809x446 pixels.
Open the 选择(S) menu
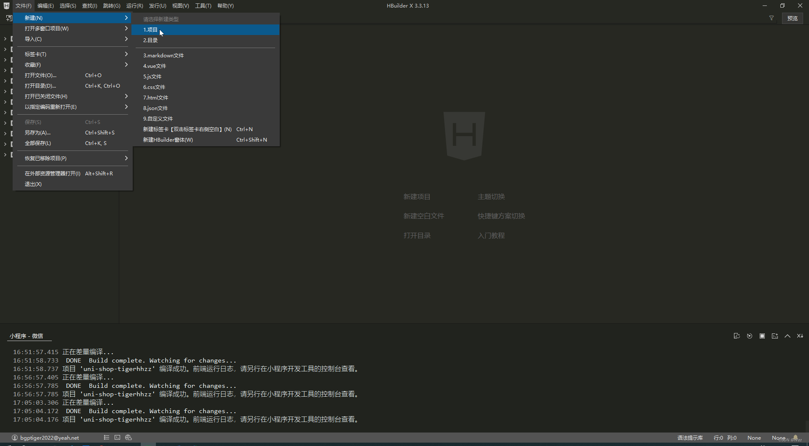point(68,5)
